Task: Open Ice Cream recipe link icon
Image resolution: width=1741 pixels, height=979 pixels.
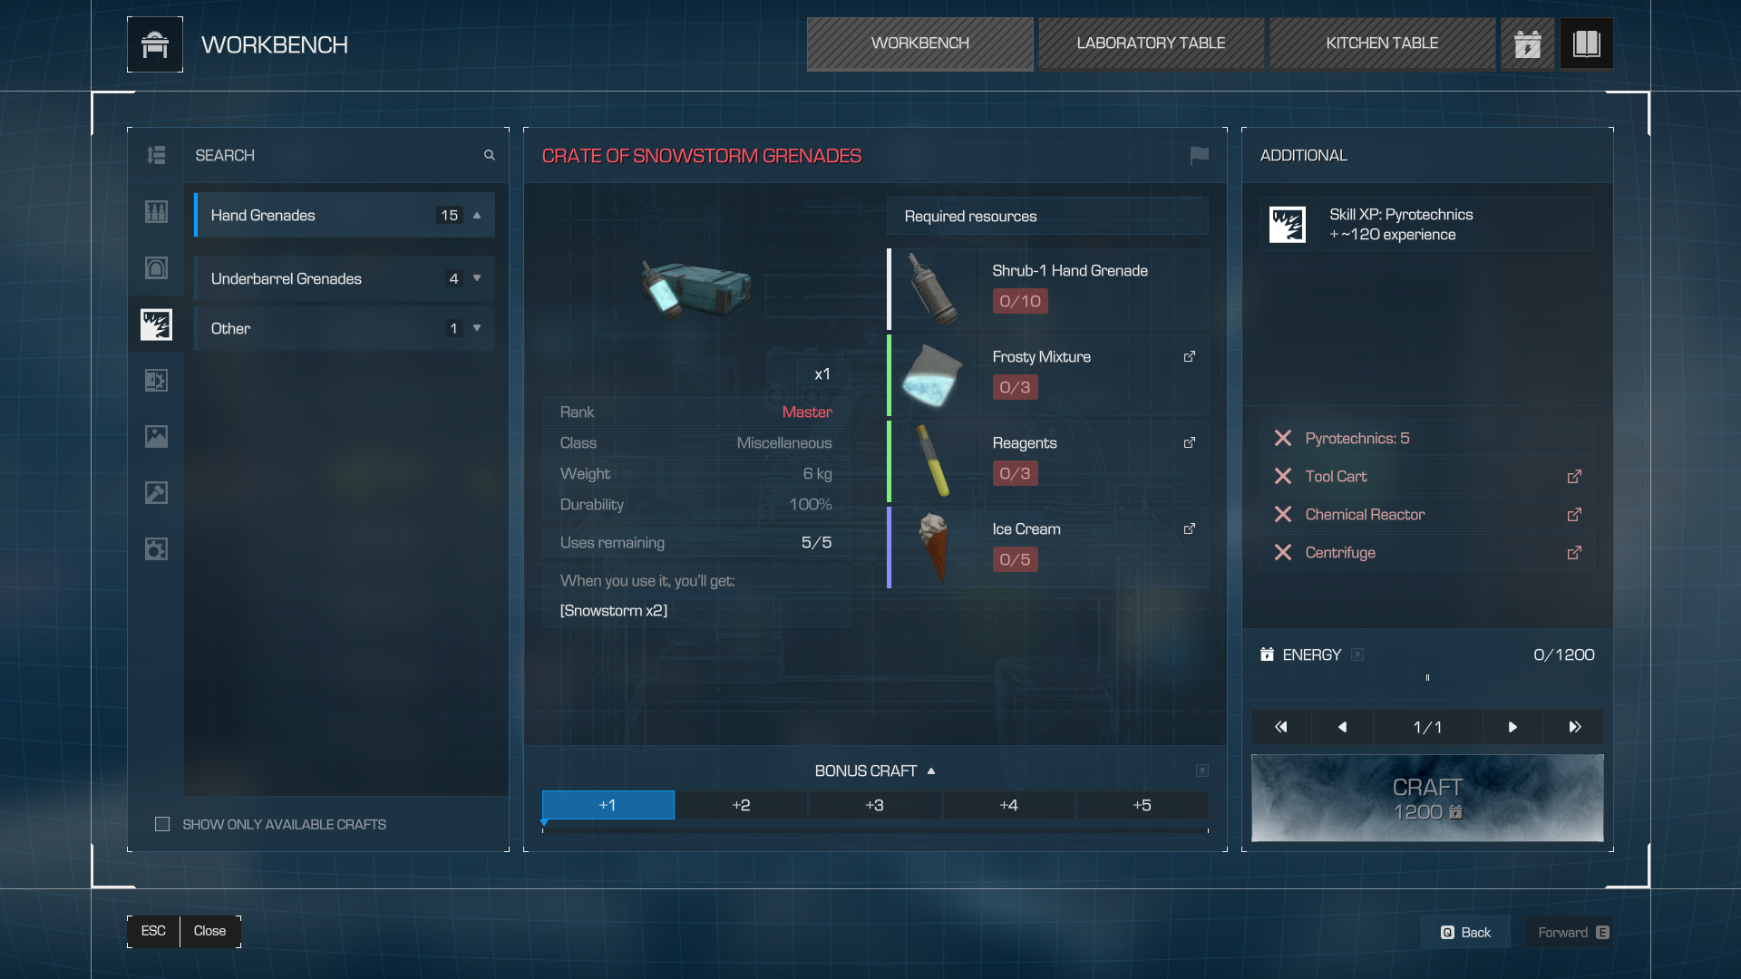Action: click(1189, 529)
